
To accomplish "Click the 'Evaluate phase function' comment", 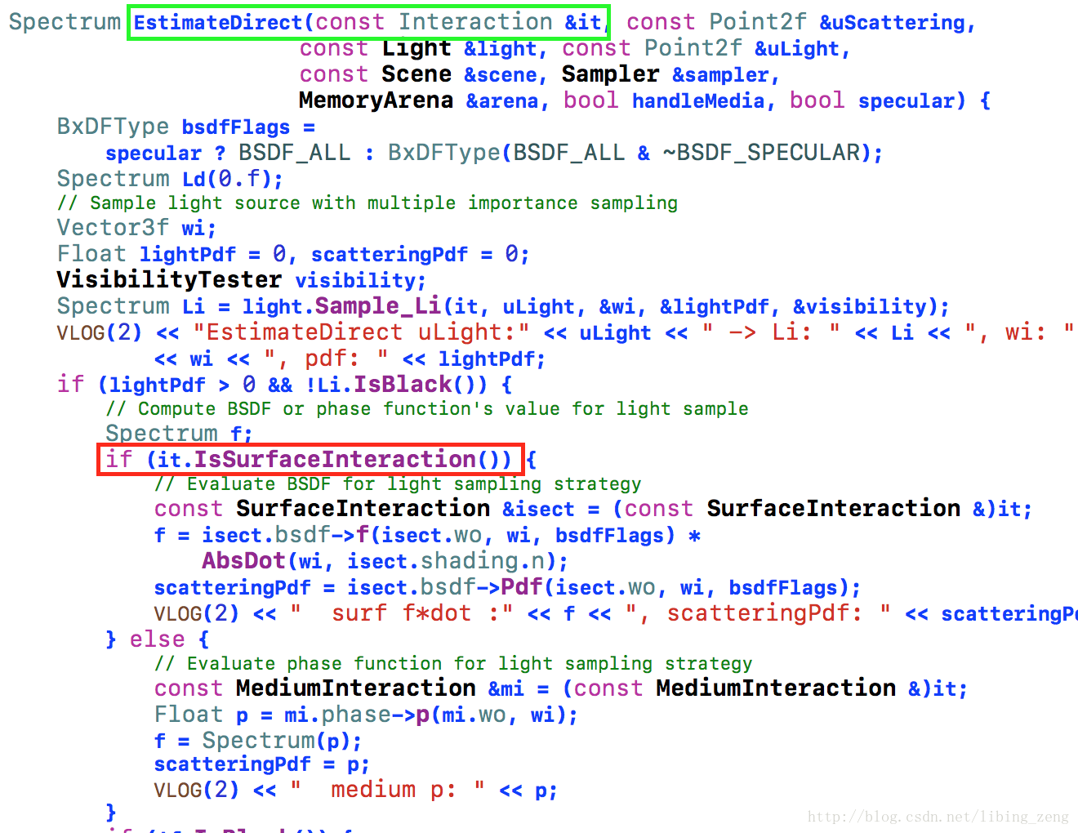I will click(453, 663).
